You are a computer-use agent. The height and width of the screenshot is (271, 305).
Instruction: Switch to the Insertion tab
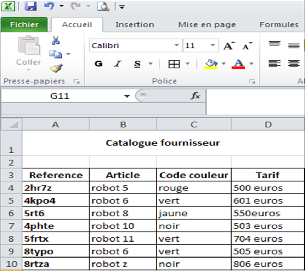click(135, 24)
